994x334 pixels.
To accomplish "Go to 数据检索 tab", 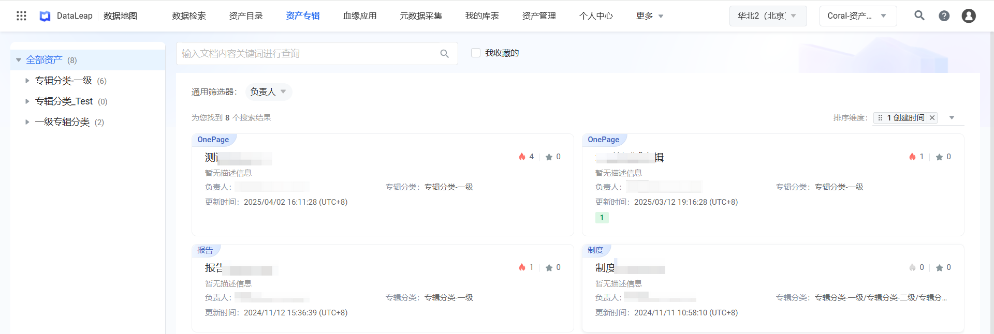I will [x=189, y=16].
